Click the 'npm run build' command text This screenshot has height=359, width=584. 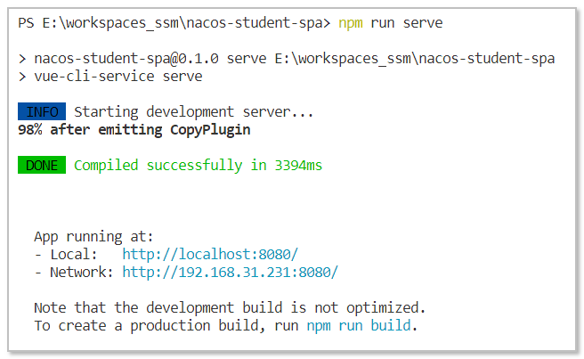click(359, 326)
